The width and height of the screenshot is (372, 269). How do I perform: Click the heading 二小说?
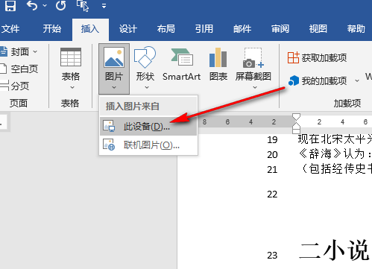pos(334,250)
